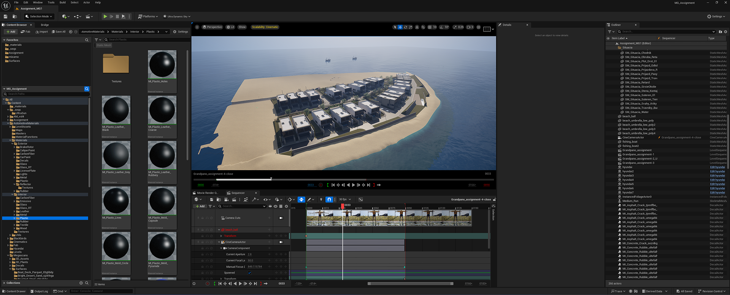Open the 30 fps frame rate dropdown
The height and width of the screenshot is (295, 730).
click(345, 199)
